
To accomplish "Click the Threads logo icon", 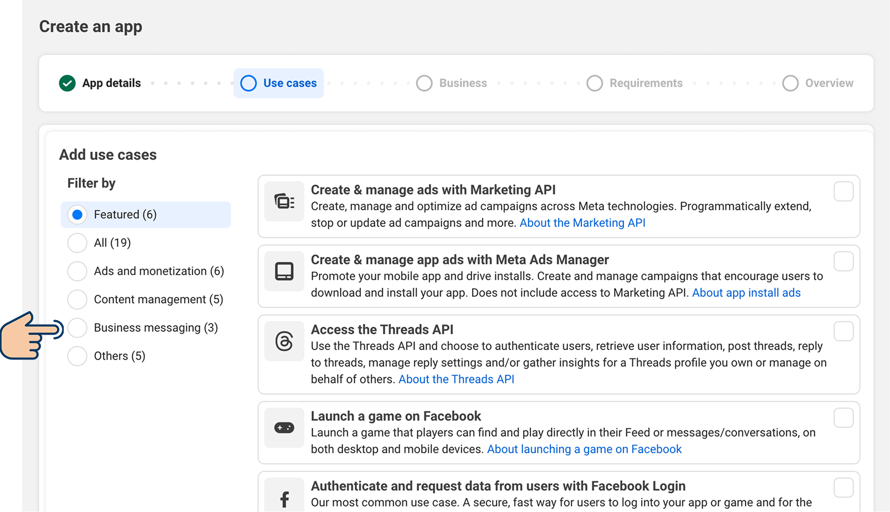I will click(284, 341).
